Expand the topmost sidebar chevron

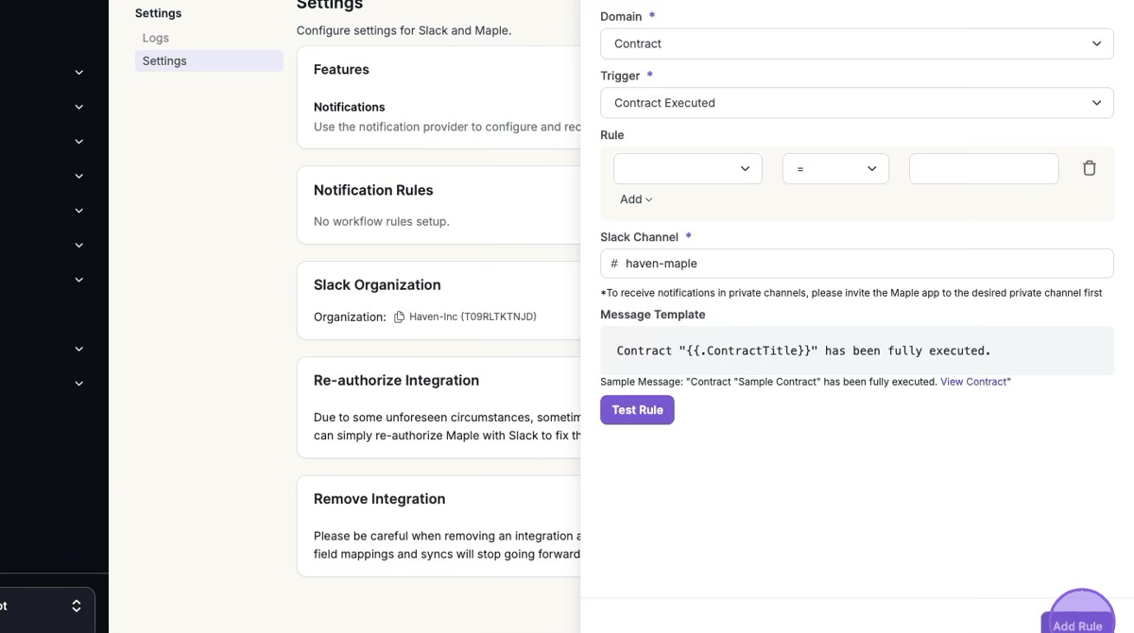coord(79,73)
